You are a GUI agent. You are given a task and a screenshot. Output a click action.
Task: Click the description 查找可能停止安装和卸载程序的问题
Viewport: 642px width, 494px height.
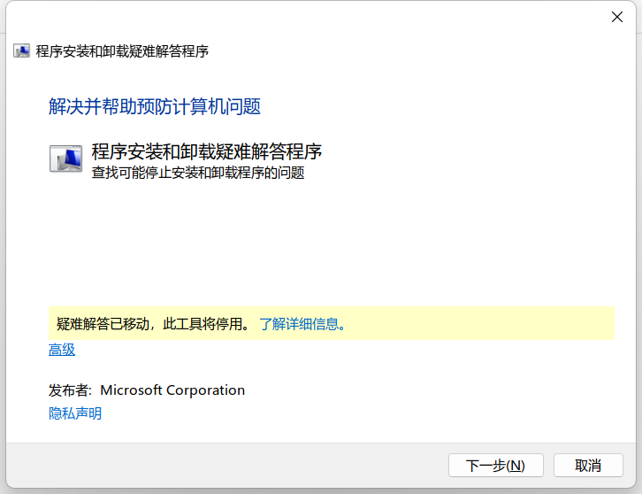click(x=198, y=173)
